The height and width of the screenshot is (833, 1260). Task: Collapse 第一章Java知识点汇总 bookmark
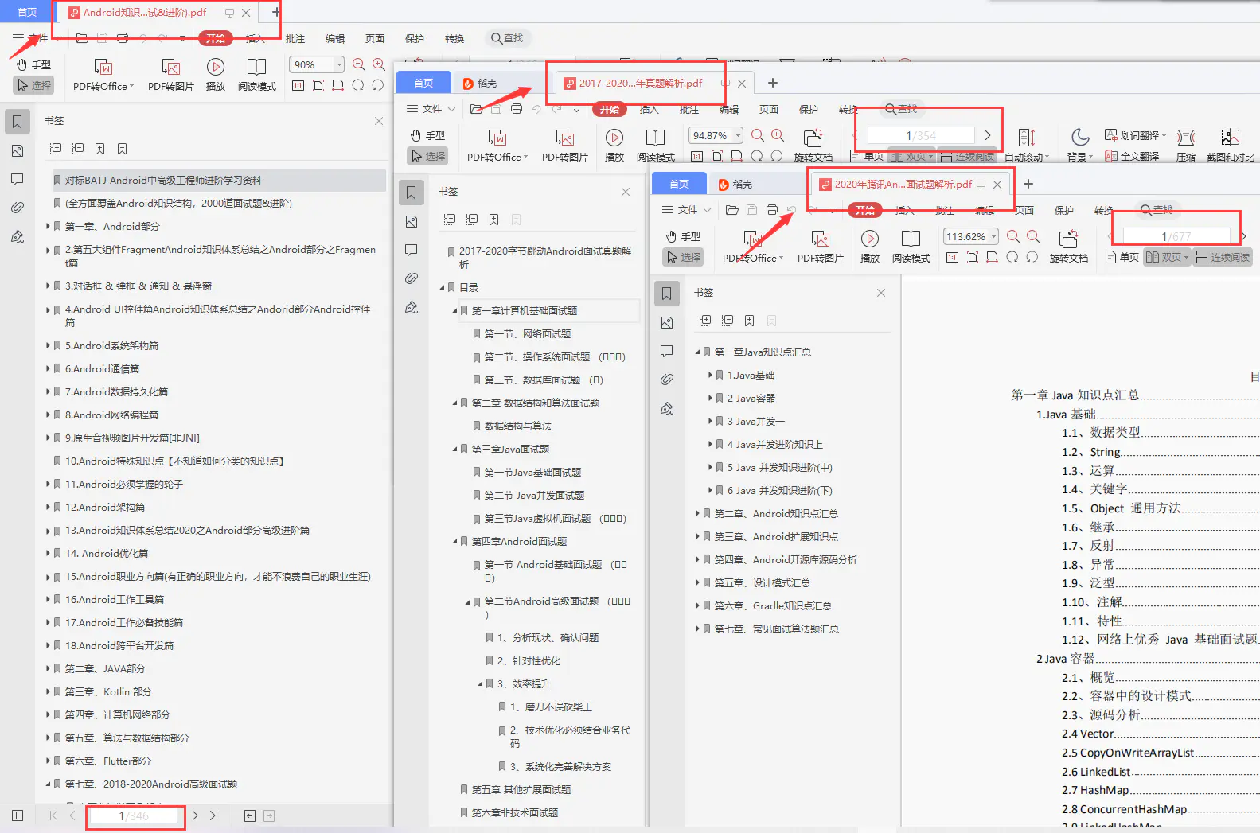coord(697,352)
